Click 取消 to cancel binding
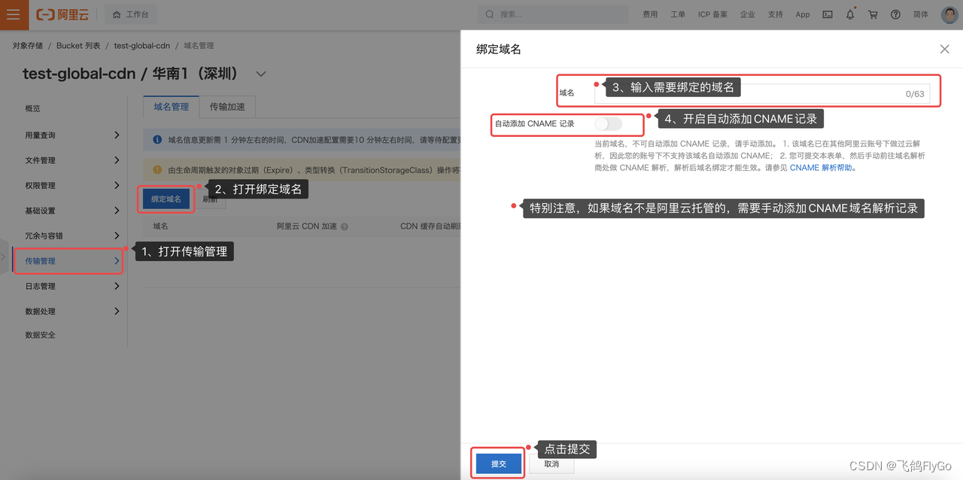Viewport: 963px width, 480px height. click(551, 464)
